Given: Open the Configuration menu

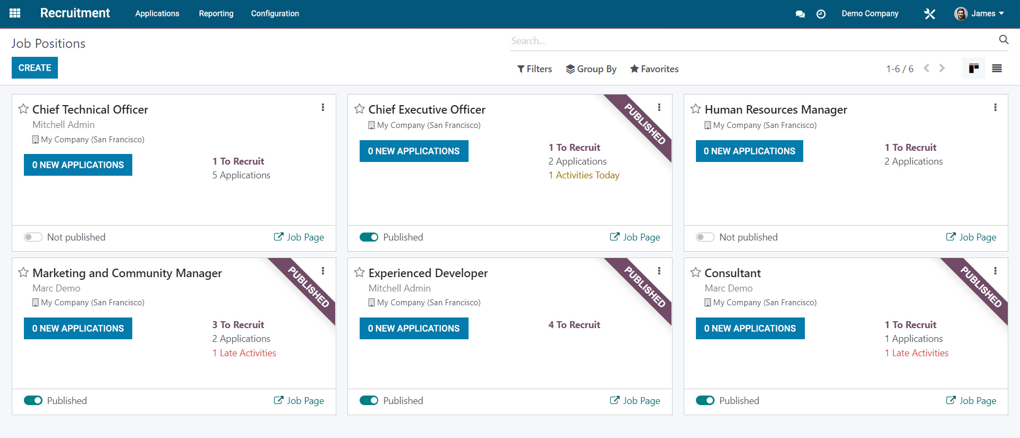Looking at the screenshot, I should tap(275, 14).
